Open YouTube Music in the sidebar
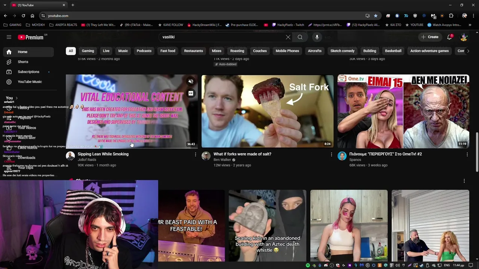The height and width of the screenshot is (269, 479). 28,82
